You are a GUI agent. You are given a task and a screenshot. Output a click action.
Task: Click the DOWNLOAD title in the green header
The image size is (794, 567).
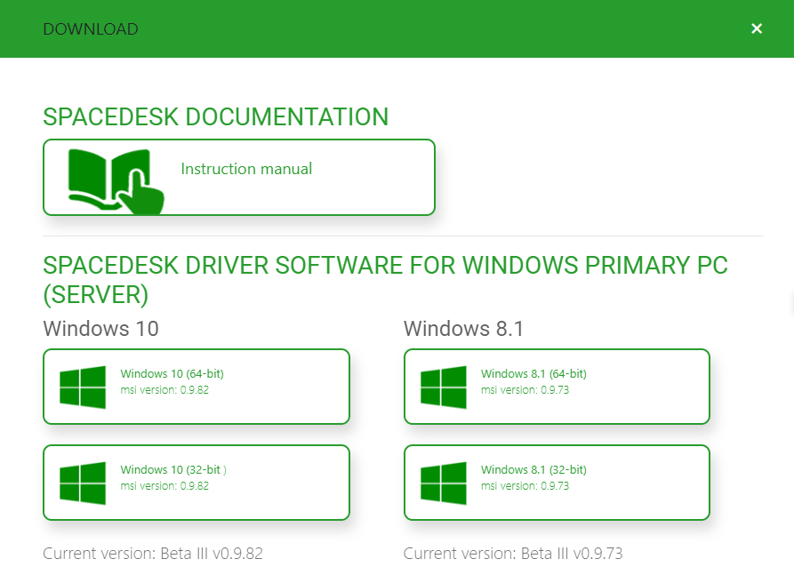[91, 29]
